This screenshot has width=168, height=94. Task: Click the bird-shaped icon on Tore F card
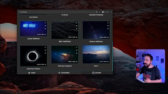tap(108, 50)
